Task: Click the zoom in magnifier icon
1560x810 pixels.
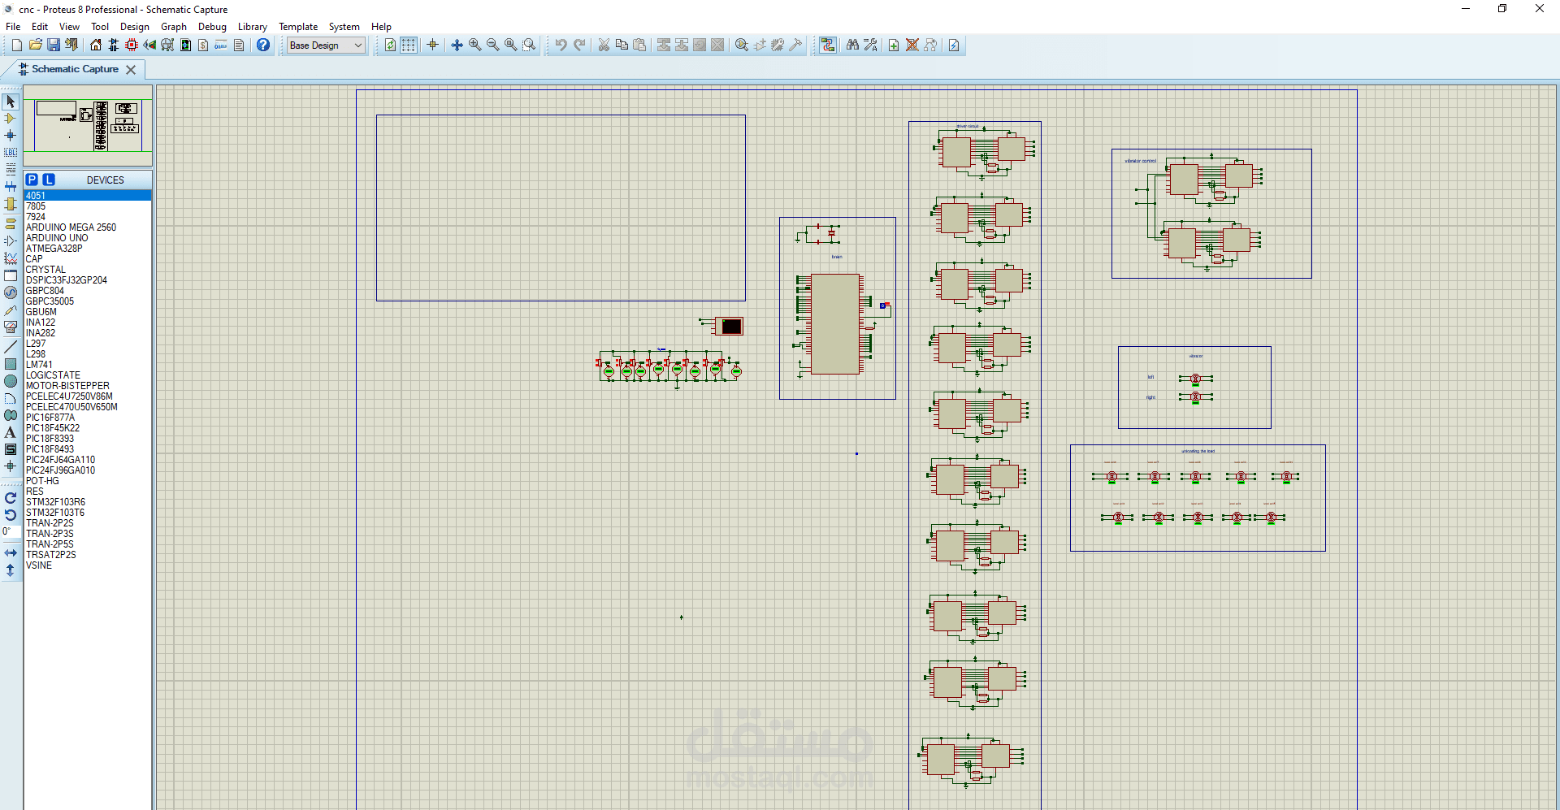Action: point(475,45)
